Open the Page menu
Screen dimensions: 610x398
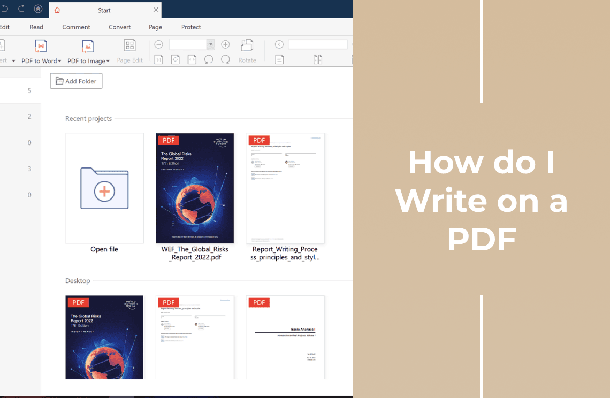pos(155,27)
